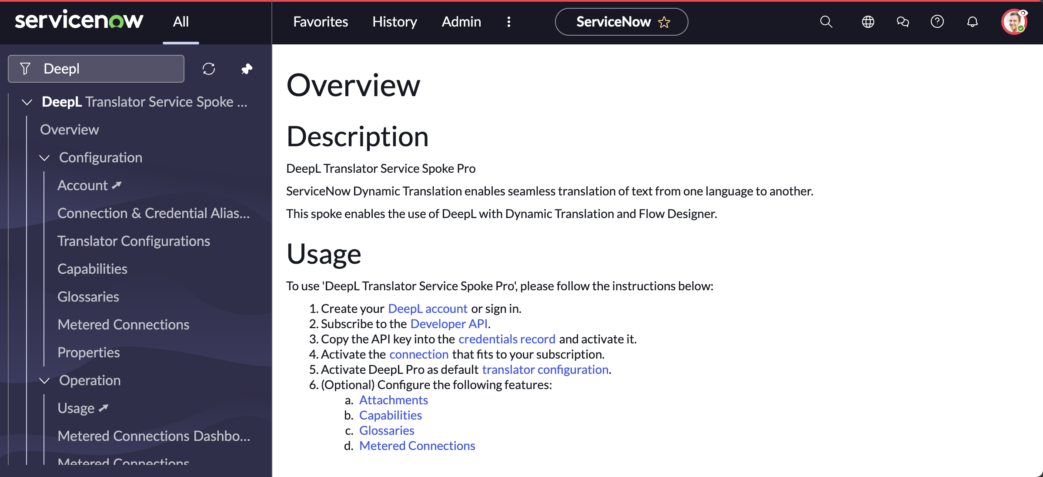1043x477 pixels.
Task: Open the Favorites menu
Action: [x=321, y=22]
